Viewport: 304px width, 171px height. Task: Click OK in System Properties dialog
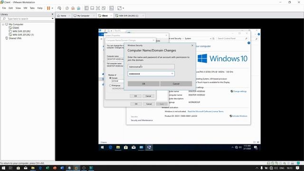pos(136,104)
